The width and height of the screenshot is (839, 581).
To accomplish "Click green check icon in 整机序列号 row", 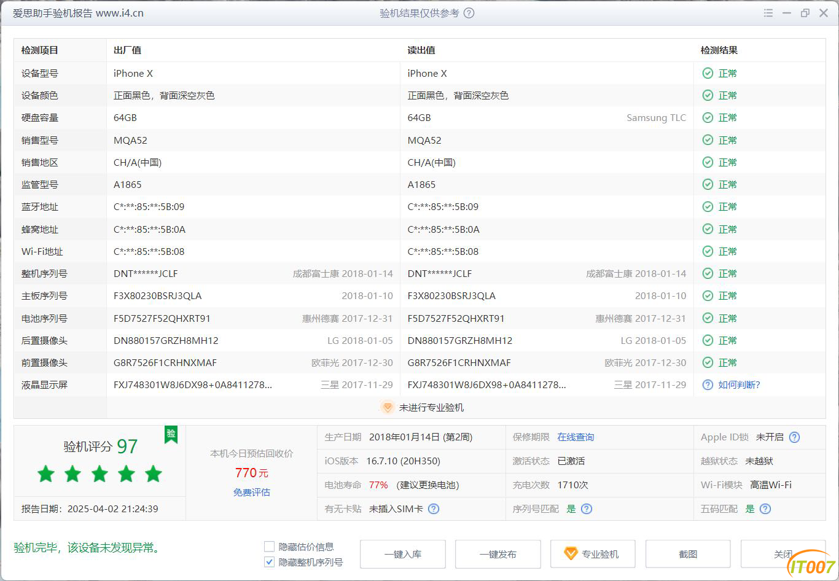I will click(x=708, y=273).
